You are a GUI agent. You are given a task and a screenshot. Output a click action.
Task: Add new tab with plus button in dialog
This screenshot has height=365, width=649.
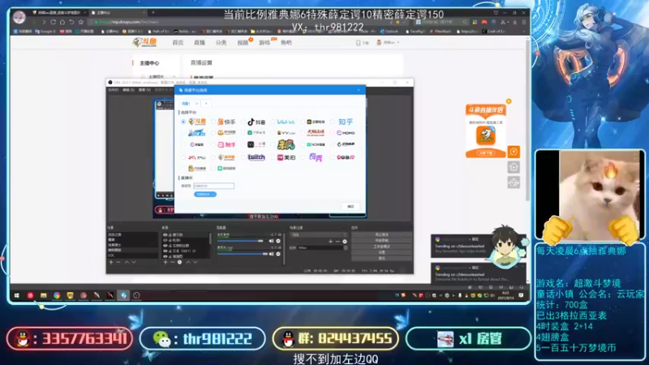point(206,104)
